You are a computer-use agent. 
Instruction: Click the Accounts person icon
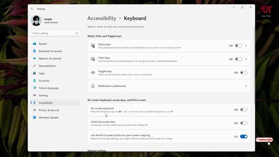coord(34,81)
